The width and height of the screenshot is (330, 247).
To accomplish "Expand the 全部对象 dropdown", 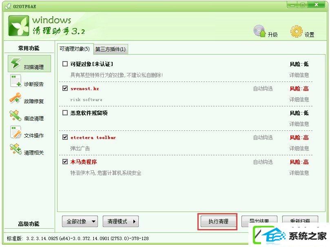I will click(x=80, y=221).
